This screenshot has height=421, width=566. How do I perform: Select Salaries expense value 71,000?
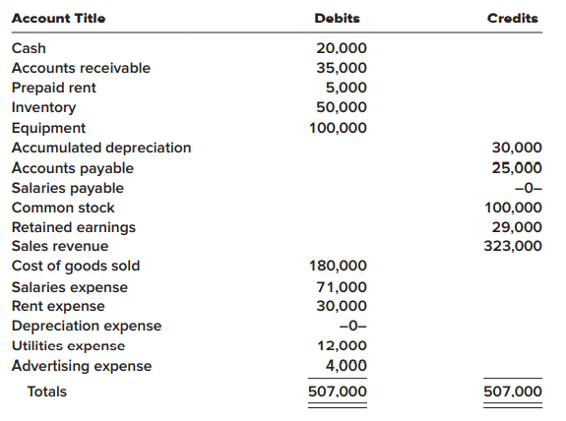pos(342,287)
